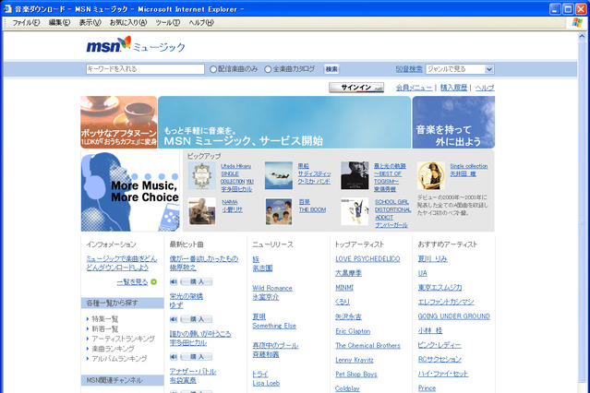The width and height of the screenshot is (590, 393).
Task: Open アーティストランキング in the sidebar
Action: pos(123,339)
